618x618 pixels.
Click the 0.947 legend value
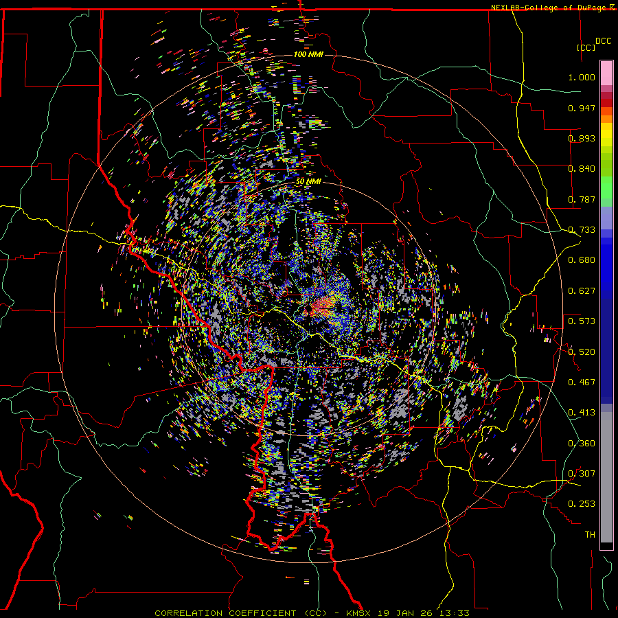coord(582,108)
